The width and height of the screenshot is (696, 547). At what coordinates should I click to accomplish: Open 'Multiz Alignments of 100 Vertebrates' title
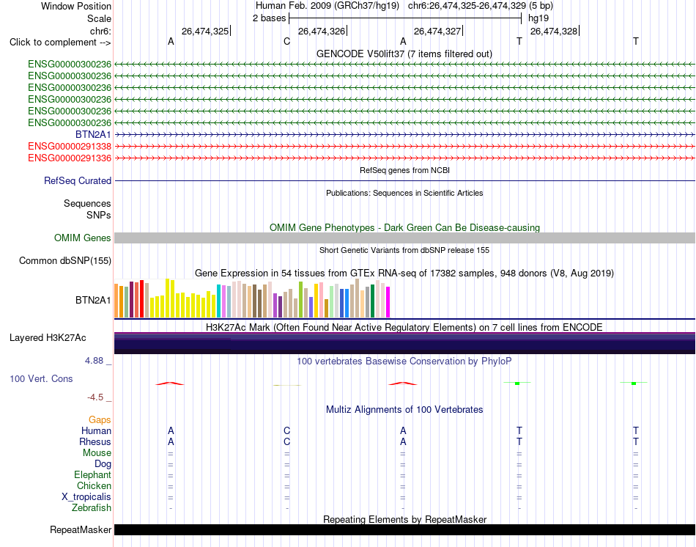(x=404, y=410)
